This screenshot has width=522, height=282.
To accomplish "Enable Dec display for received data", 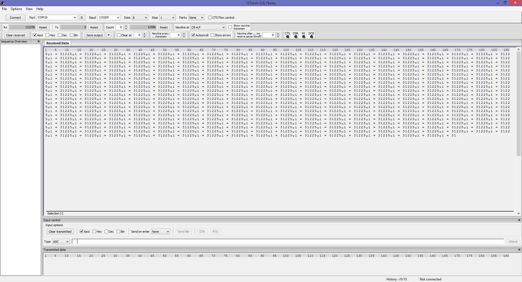I will (60, 35).
